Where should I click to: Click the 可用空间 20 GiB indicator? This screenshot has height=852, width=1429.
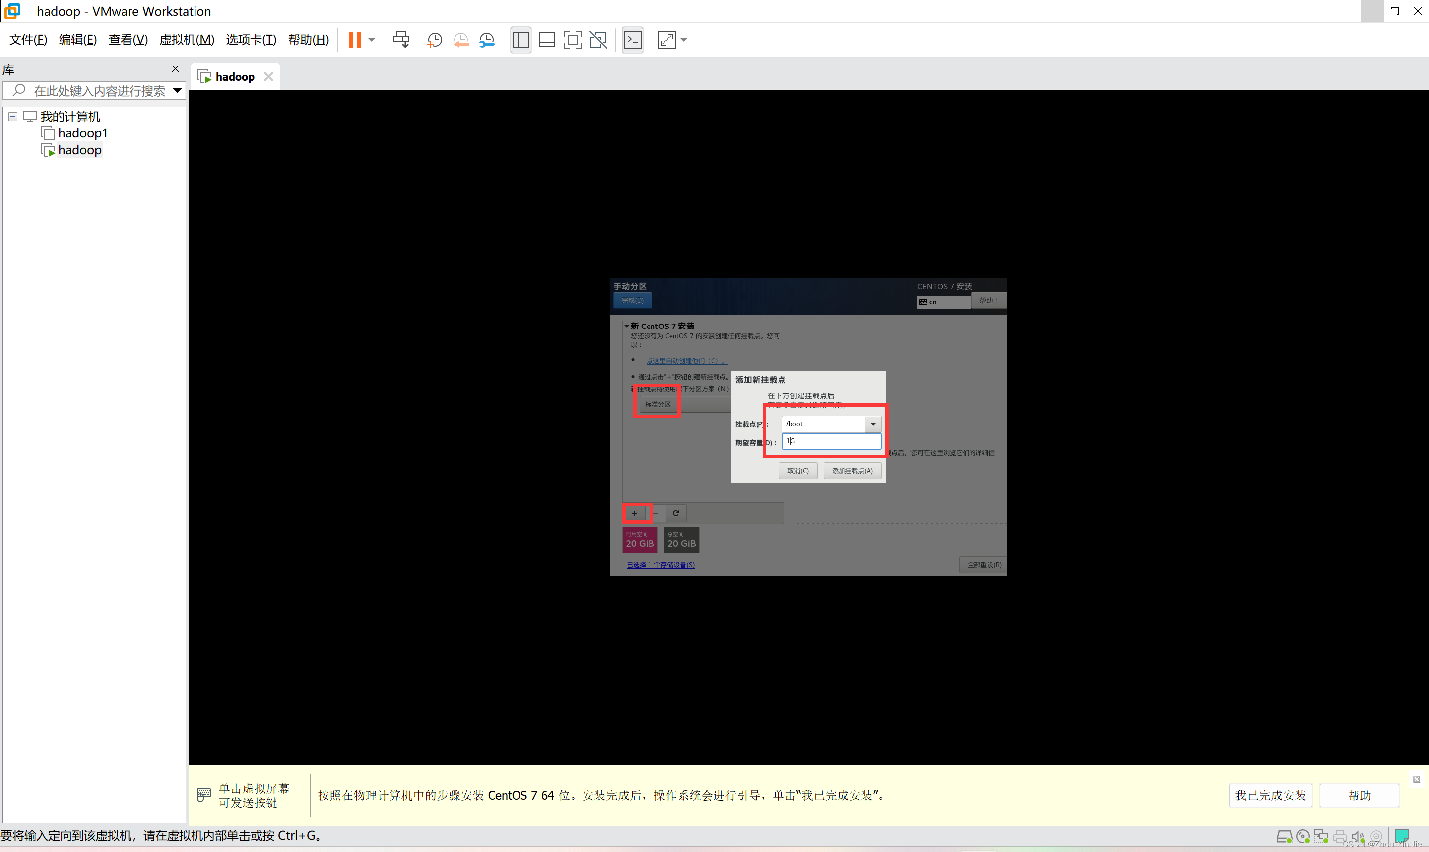[x=640, y=540]
